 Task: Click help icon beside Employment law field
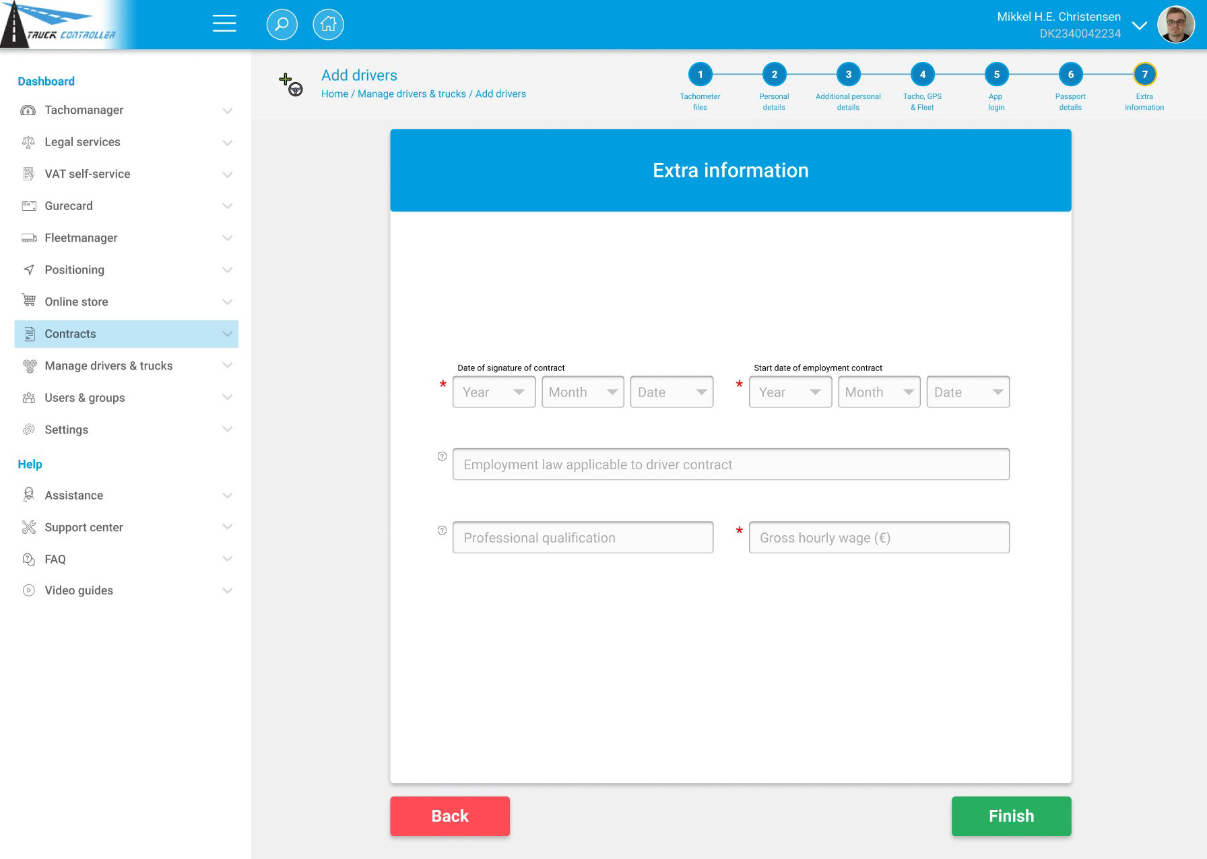tap(442, 456)
